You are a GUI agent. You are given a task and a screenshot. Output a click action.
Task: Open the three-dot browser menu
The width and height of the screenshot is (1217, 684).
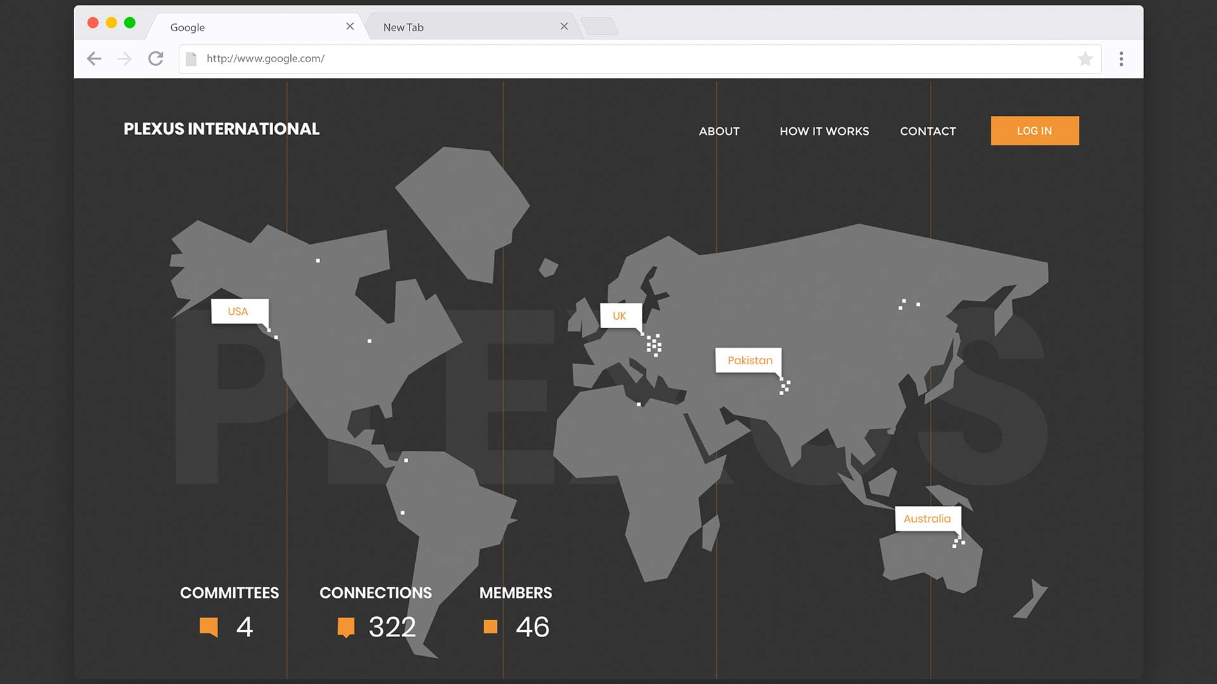tap(1121, 59)
